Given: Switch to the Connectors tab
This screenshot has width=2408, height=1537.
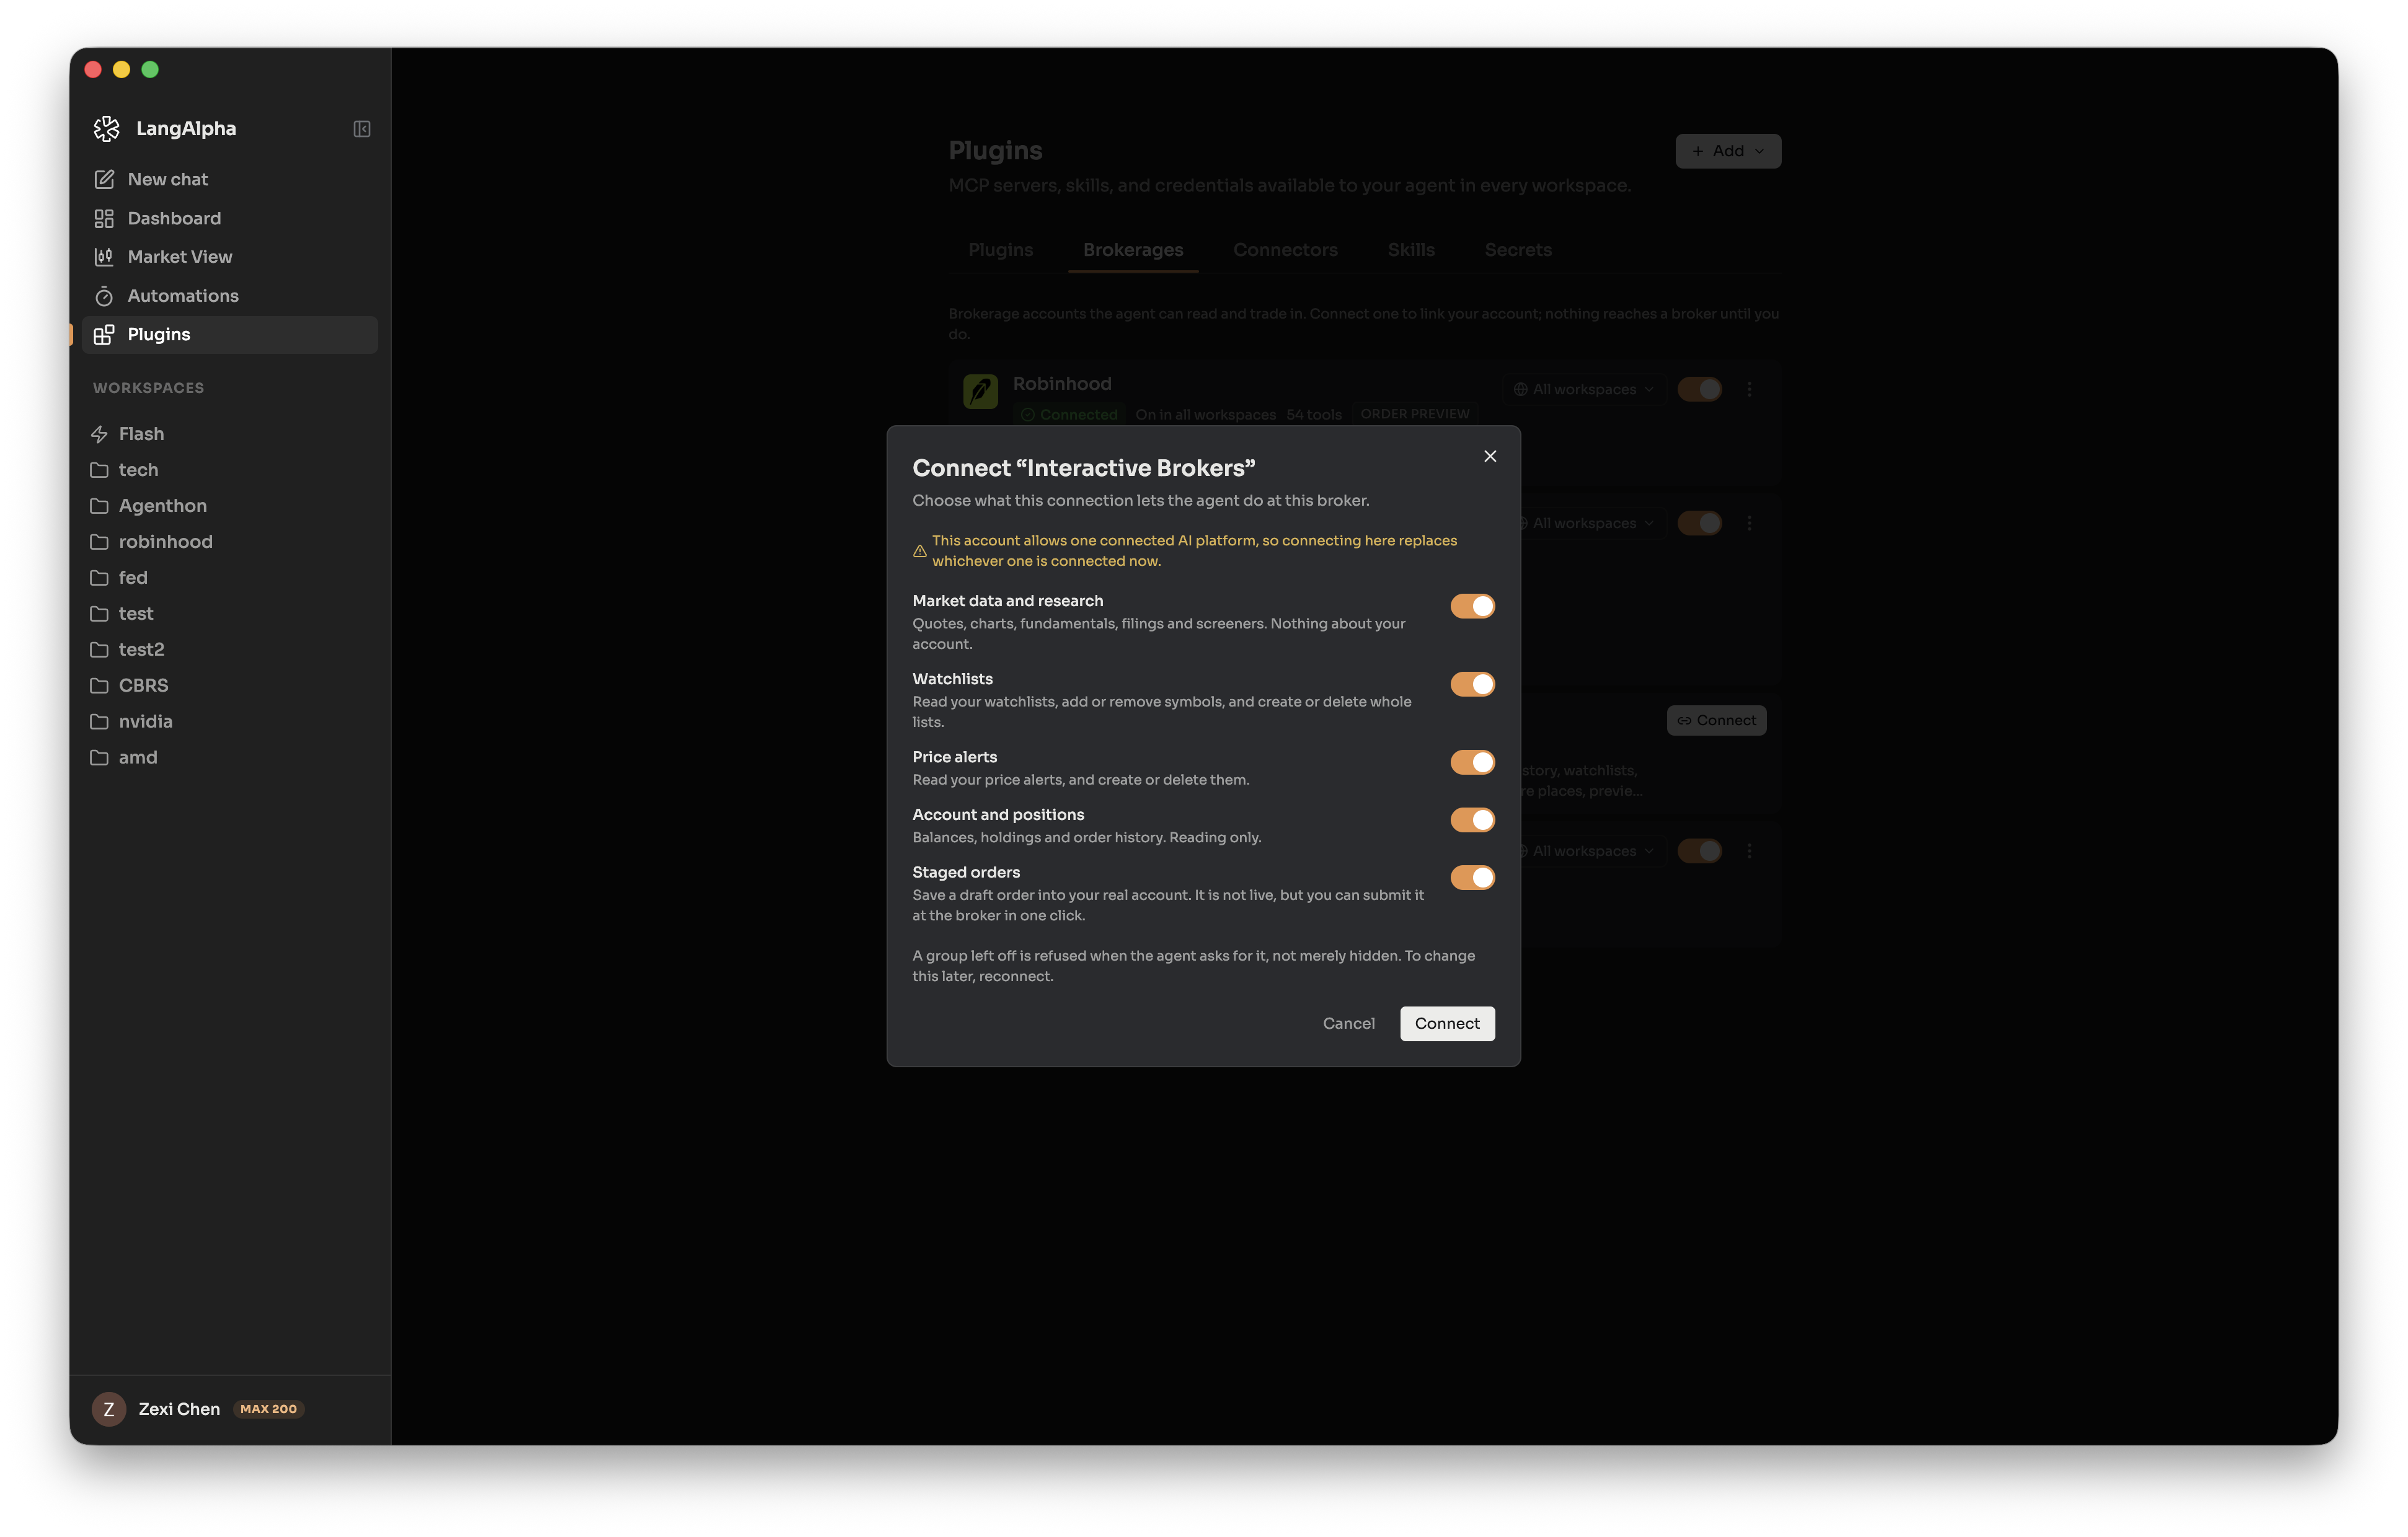Looking at the screenshot, I should [x=1285, y=250].
